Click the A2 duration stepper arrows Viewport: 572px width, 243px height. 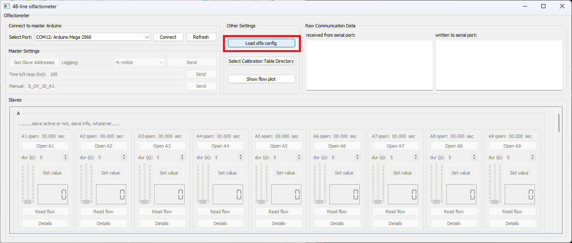point(124,157)
